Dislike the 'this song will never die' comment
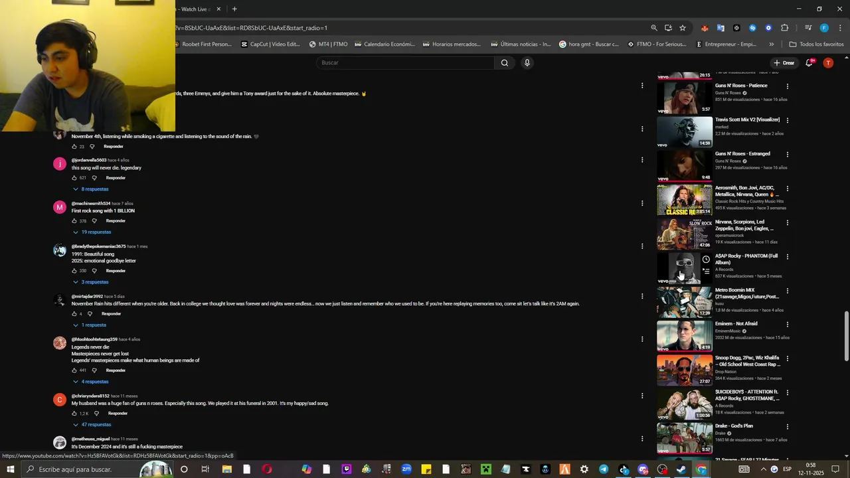This screenshot has height=478, width=850. pos(94,178)
